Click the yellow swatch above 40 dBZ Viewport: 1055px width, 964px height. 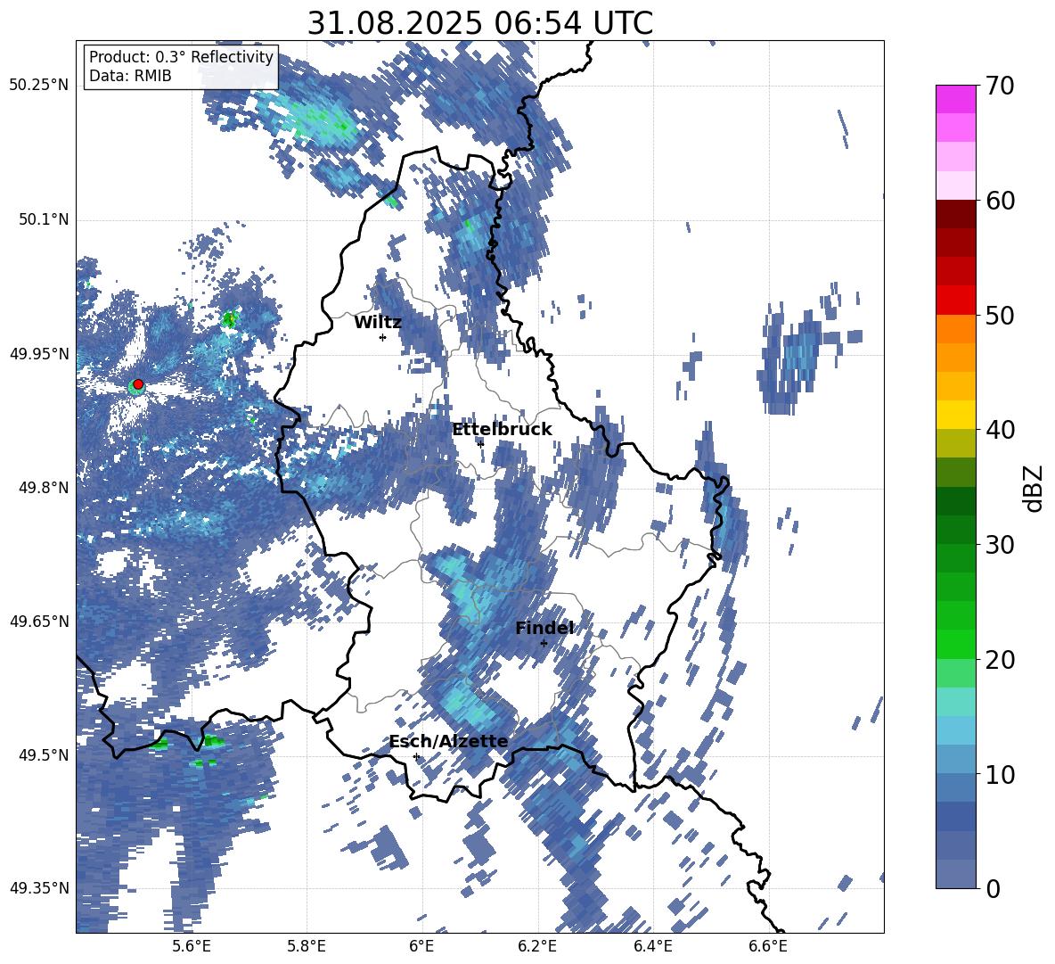955,415
